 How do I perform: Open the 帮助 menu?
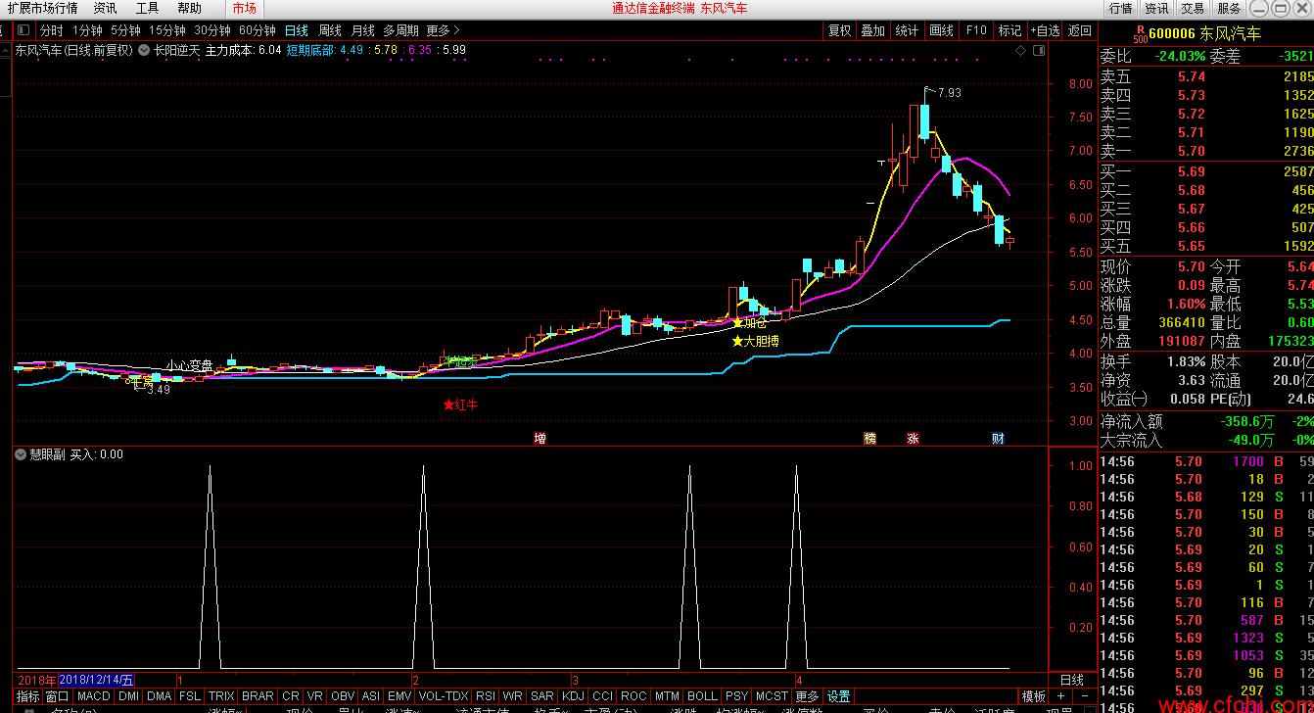[189, 8]
